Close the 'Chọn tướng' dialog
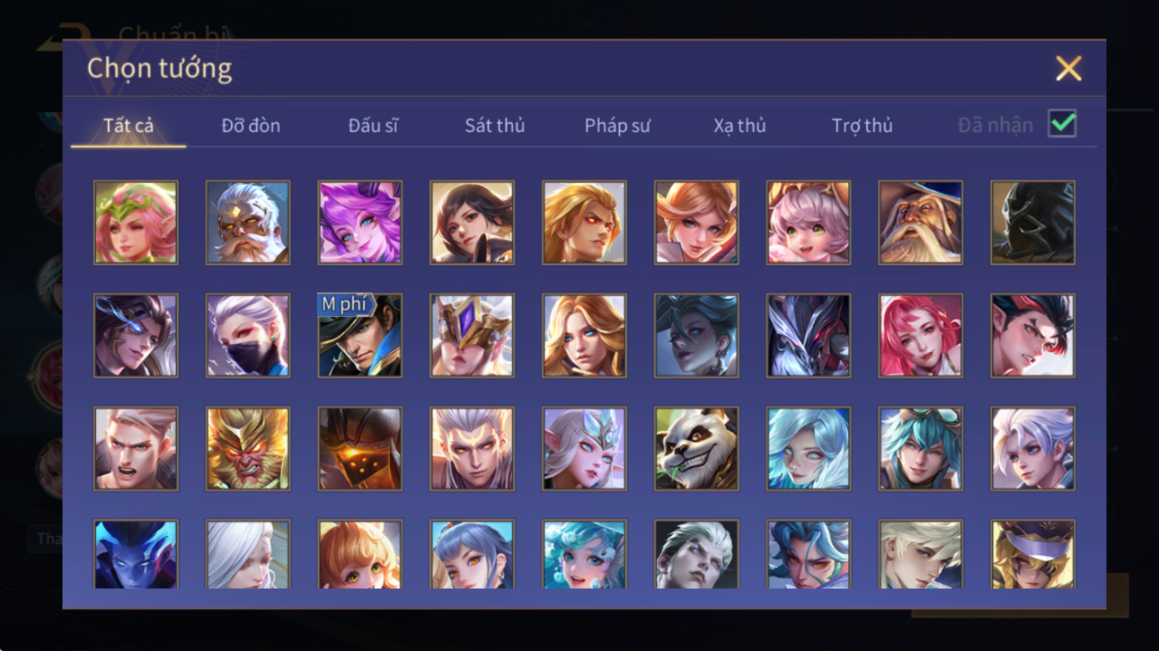The height and width of the screenshot is (651, 1159). 1068,68
